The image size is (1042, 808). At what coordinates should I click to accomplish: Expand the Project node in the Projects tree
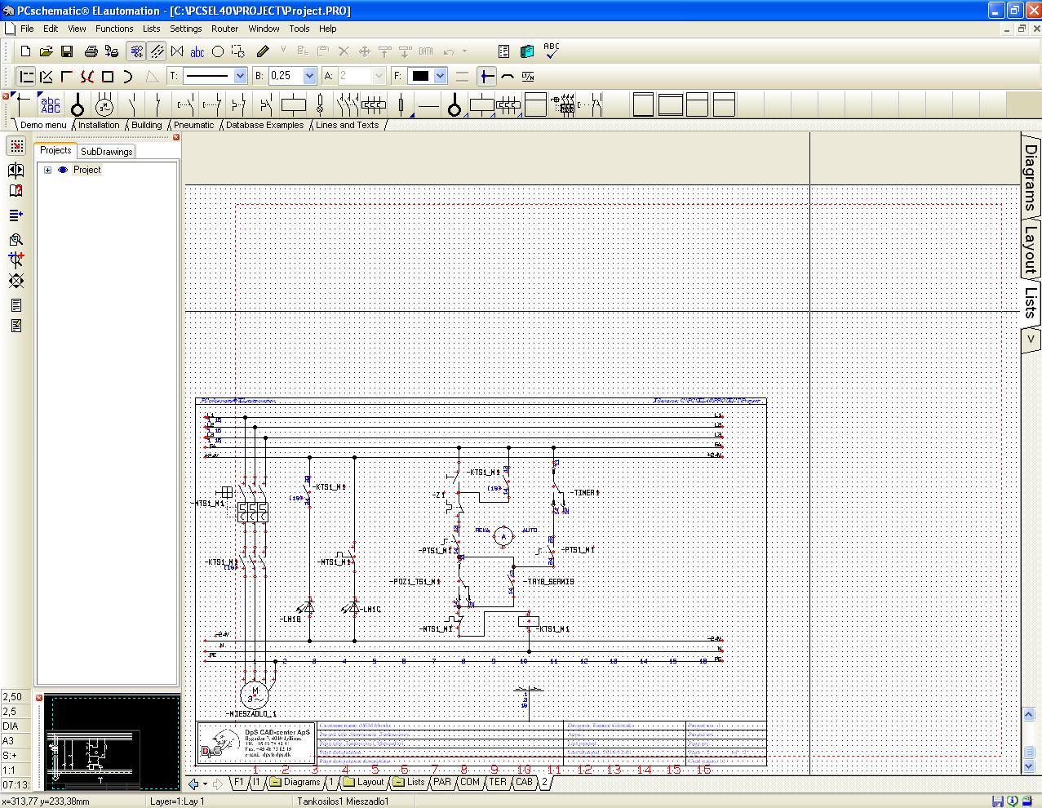(47, 170)
